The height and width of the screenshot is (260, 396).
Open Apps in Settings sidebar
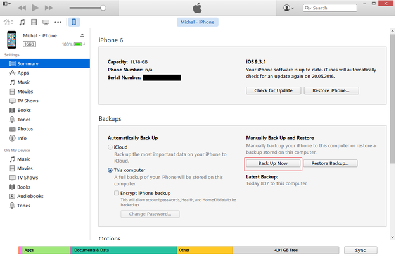45,73
